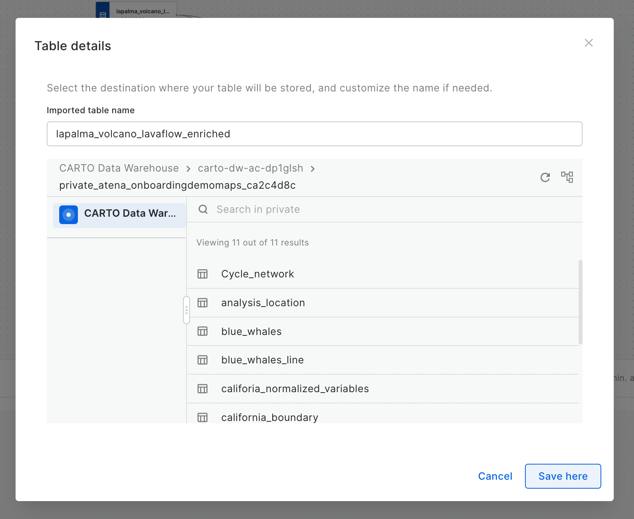Select the california_boundary table

(x=383, y=414)
